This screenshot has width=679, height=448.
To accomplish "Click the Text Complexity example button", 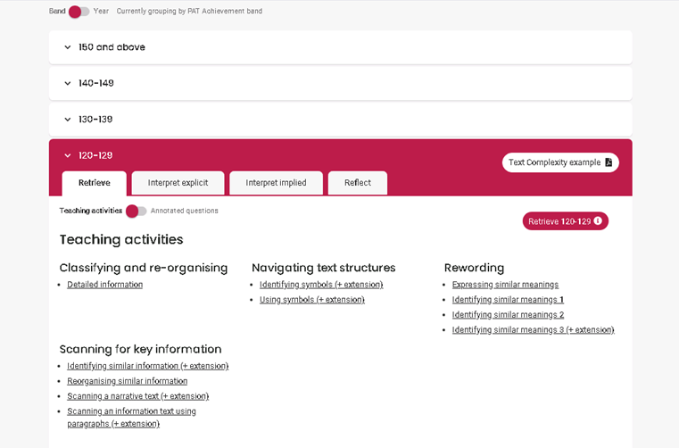I will point(560,162).
